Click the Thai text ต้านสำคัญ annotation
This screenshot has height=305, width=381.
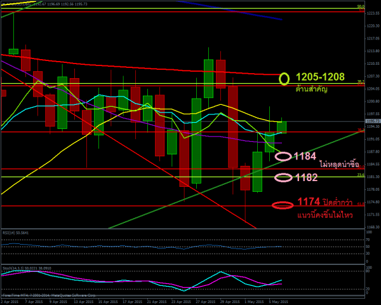(312, 90)
